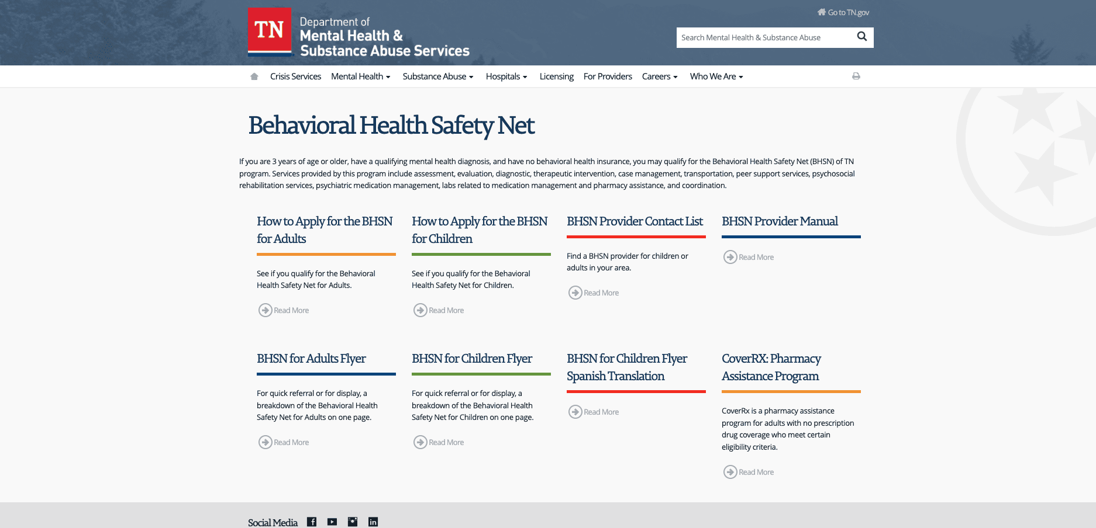Open Crisis Services menu item
Image resolution: width=1096 pixels, height=528 pixels.
click(295, 77)
